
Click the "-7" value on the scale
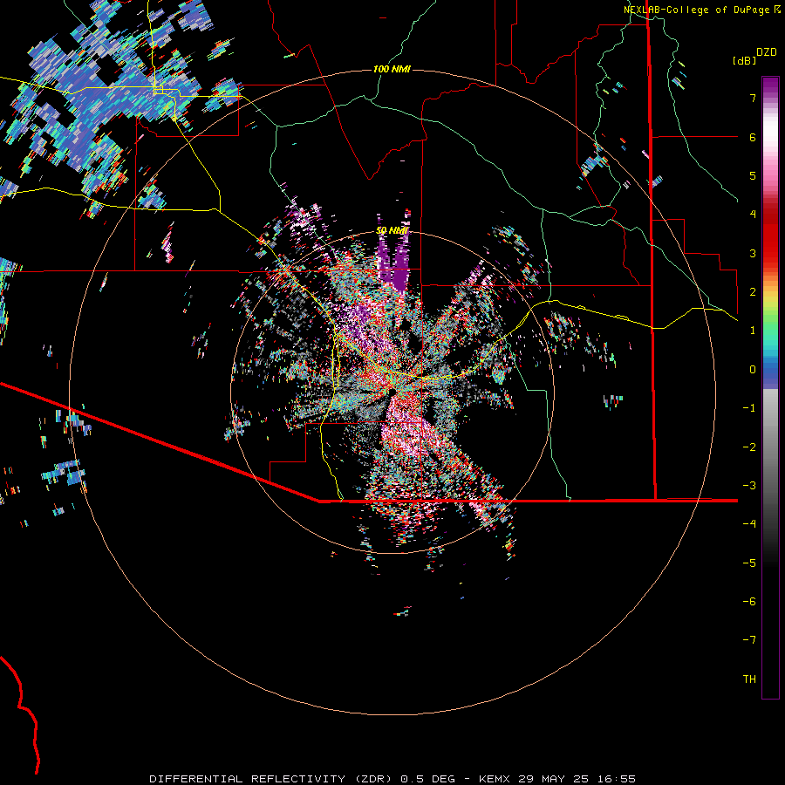tap(749, 640)
